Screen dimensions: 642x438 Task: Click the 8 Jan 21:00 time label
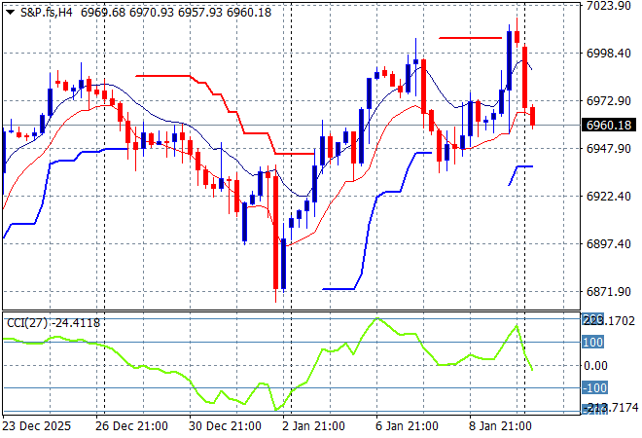coord(500,426)
